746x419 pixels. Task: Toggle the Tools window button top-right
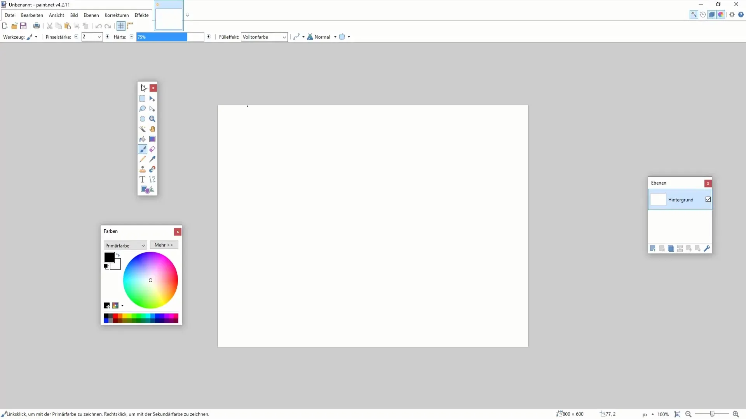coord(694,15)
